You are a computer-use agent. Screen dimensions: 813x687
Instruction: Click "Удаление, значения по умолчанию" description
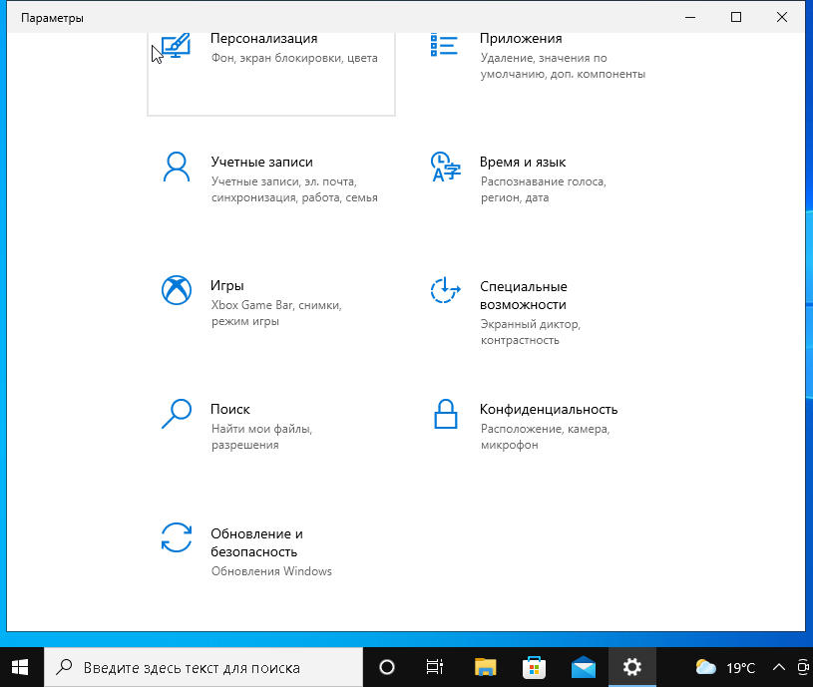pos(563,66)
